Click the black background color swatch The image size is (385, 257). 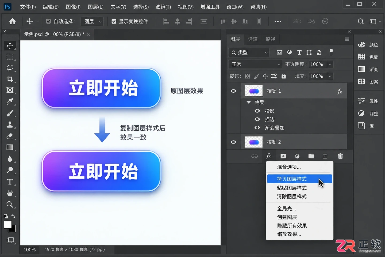pyautogui.click(x=13, y=230)
